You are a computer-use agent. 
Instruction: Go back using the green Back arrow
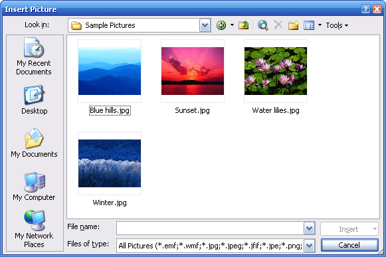pos(221,25)
